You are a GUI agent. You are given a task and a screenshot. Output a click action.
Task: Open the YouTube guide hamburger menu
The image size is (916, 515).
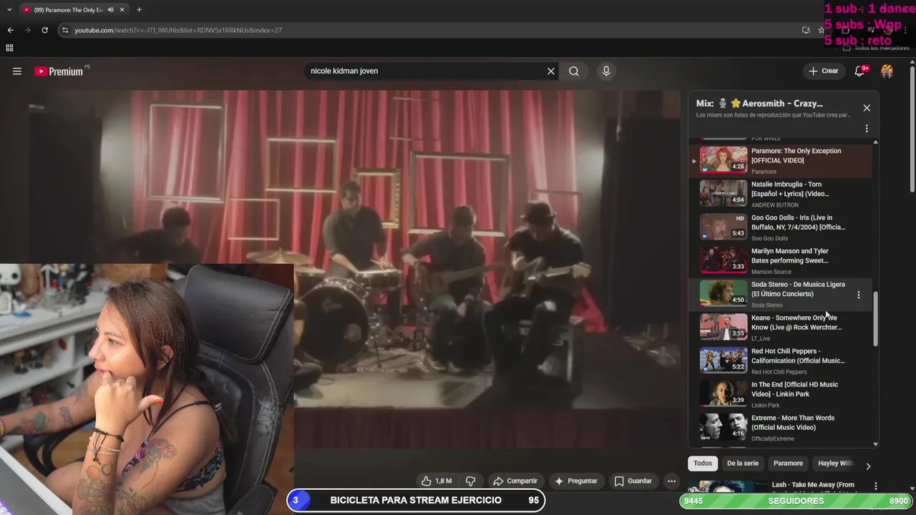(x=17, y=72)
